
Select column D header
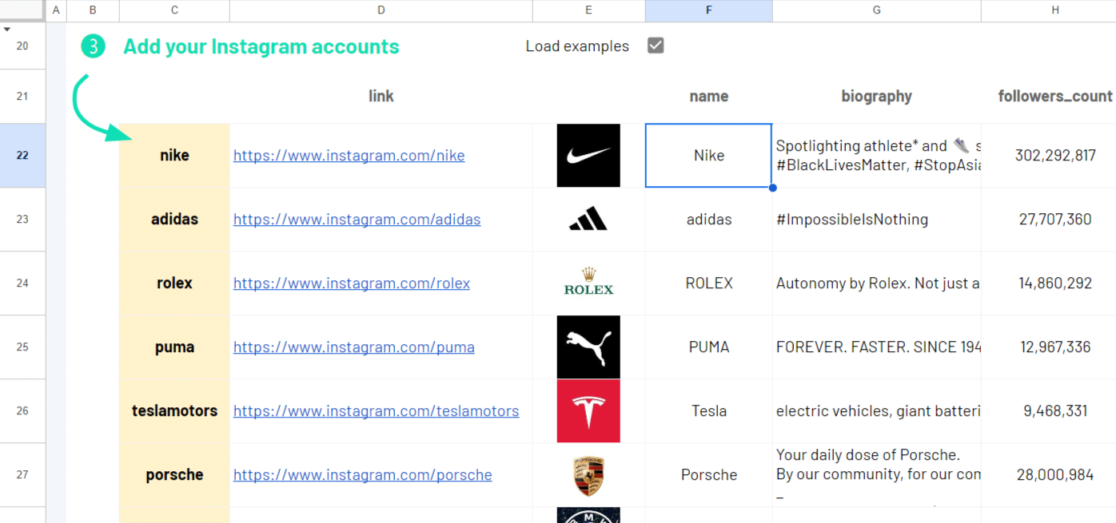381,10
